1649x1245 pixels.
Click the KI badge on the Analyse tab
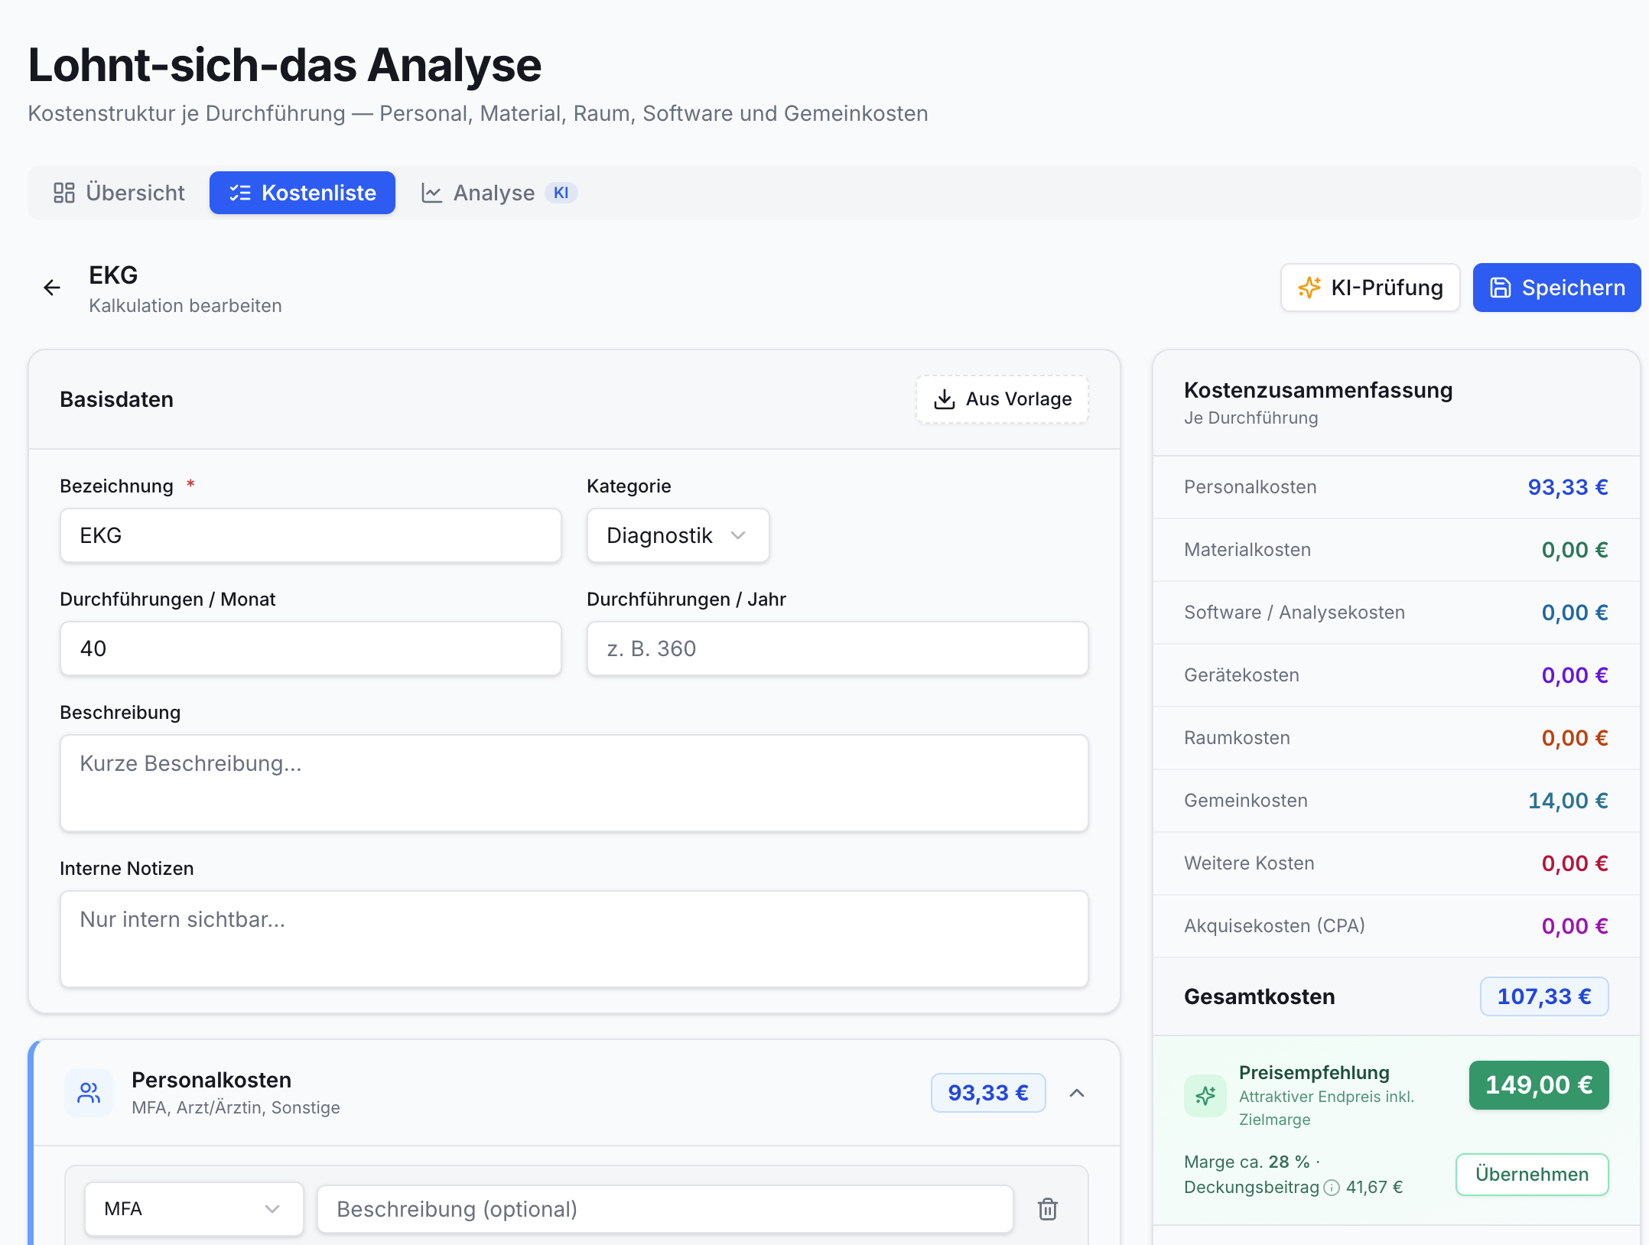[561, 193]
